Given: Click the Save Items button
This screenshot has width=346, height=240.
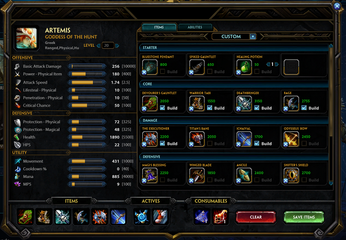Looking at the screenshot, I should 304,217.
